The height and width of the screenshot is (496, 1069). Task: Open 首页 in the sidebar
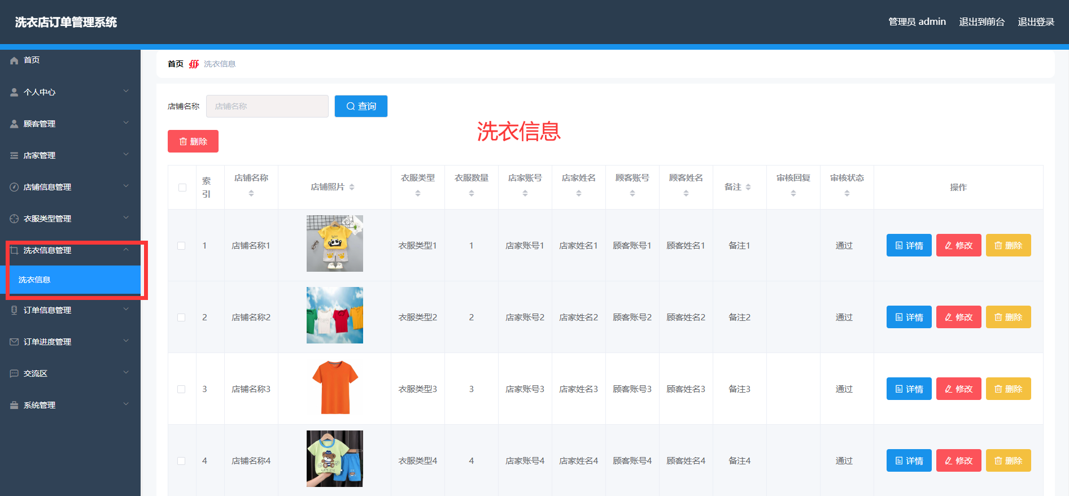click(x=70, y=60)
